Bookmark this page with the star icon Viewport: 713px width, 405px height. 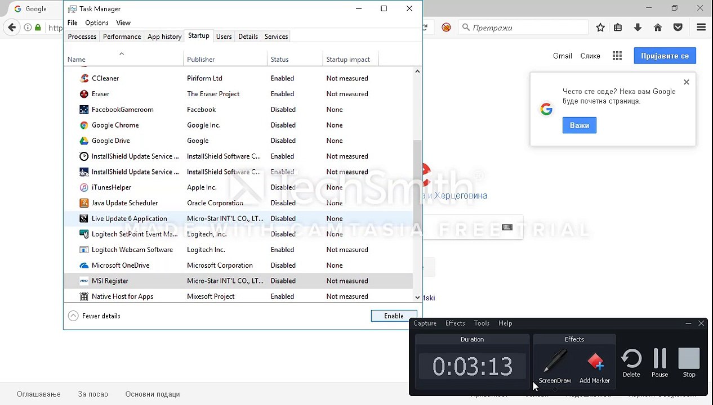600,27
